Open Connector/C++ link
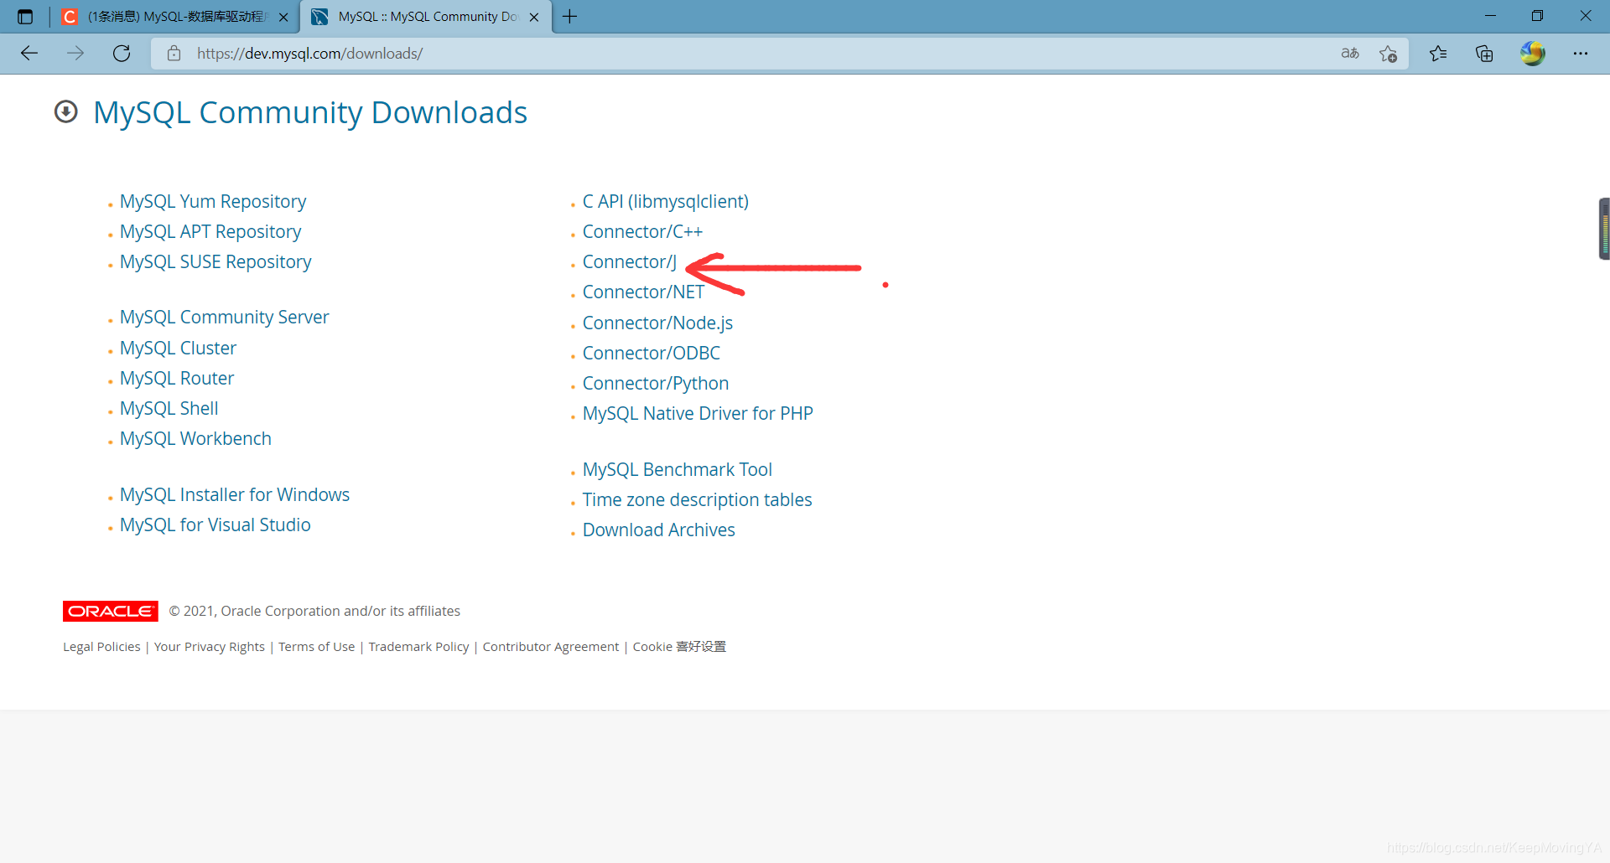This screenshot has height=863, width=1610. [x=642, y=232]
